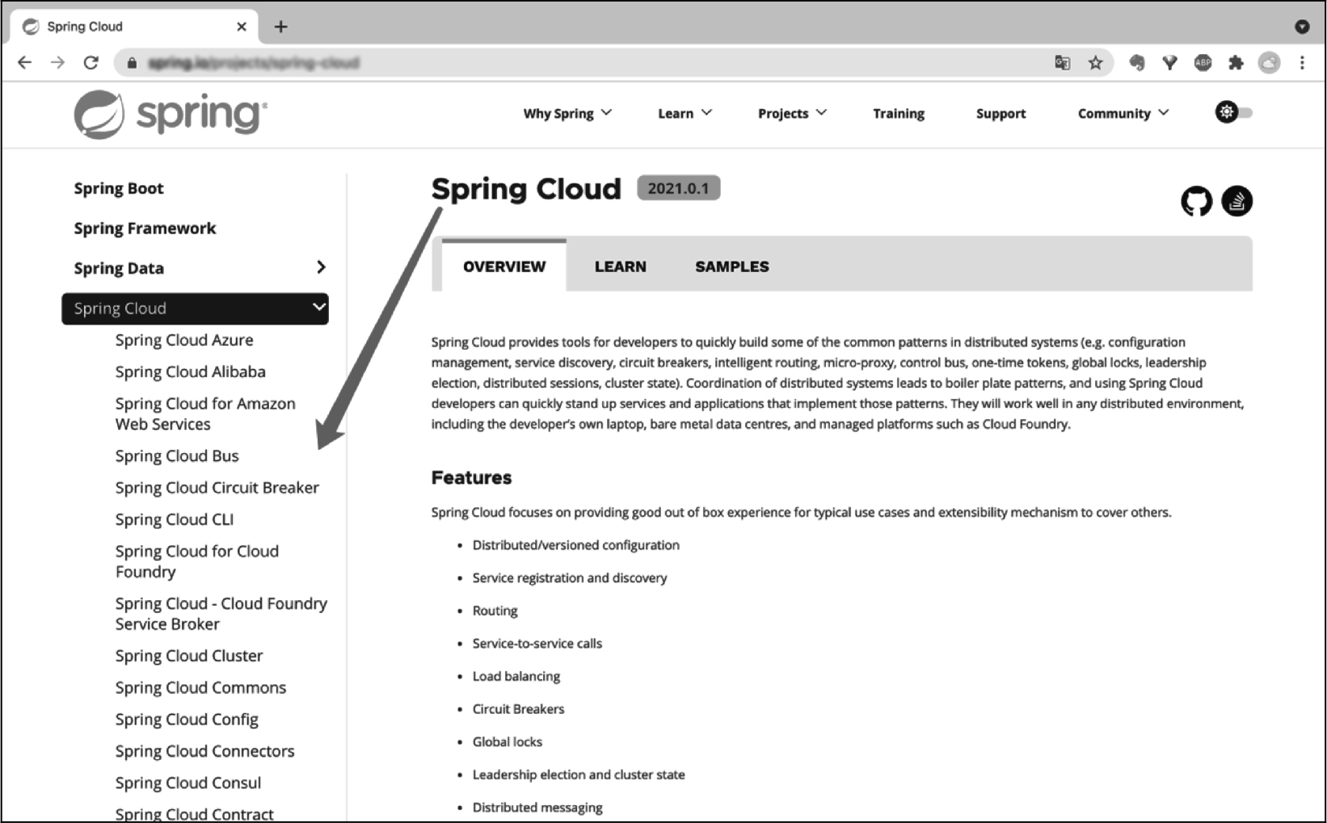
Task: Open Spring Cloud for Amazon Web Services
Action: coord(205,414)
